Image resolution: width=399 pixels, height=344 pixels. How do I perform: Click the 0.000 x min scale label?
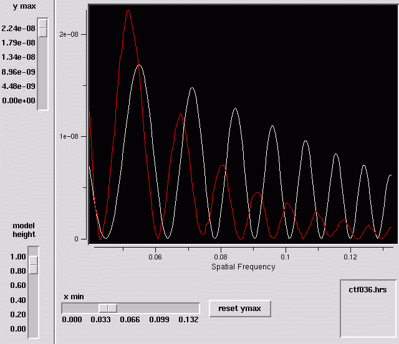click(x=72, y=319)
